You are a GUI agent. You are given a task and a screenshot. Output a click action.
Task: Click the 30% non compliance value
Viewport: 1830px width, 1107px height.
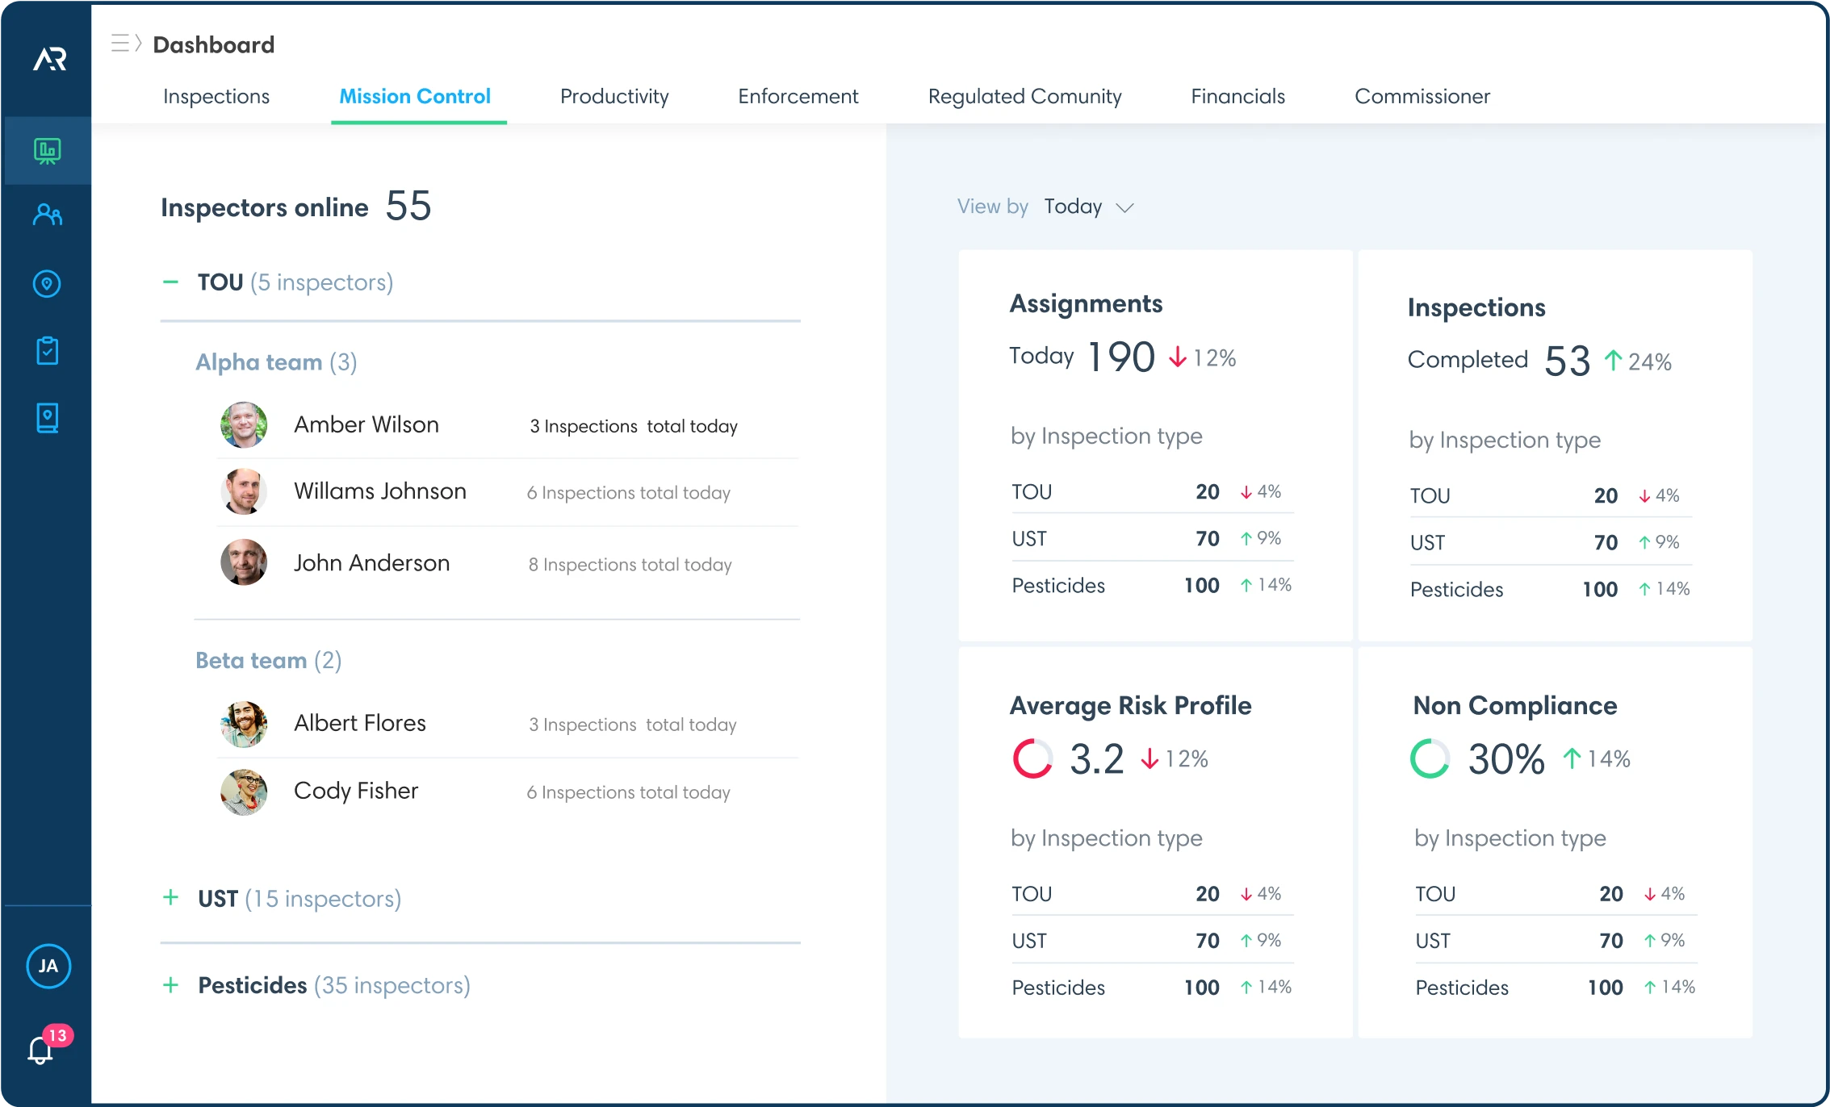pos(1506,758)
